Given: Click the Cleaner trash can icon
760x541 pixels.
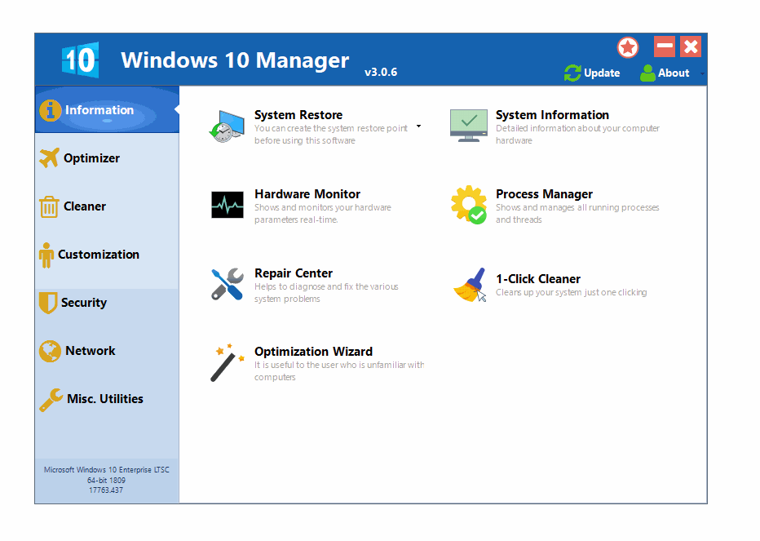Looking at the screenshot, I should point(49,206).
